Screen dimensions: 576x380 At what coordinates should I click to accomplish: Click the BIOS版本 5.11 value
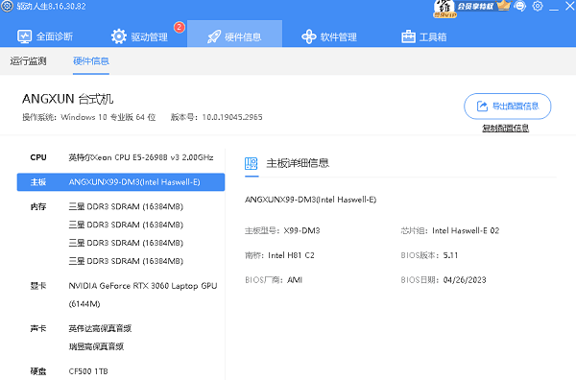[x=450, y=255]
